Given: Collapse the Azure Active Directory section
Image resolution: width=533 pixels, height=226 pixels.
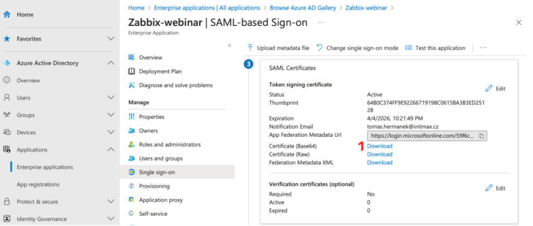Looking at the screenshot, I should (110, 63).
